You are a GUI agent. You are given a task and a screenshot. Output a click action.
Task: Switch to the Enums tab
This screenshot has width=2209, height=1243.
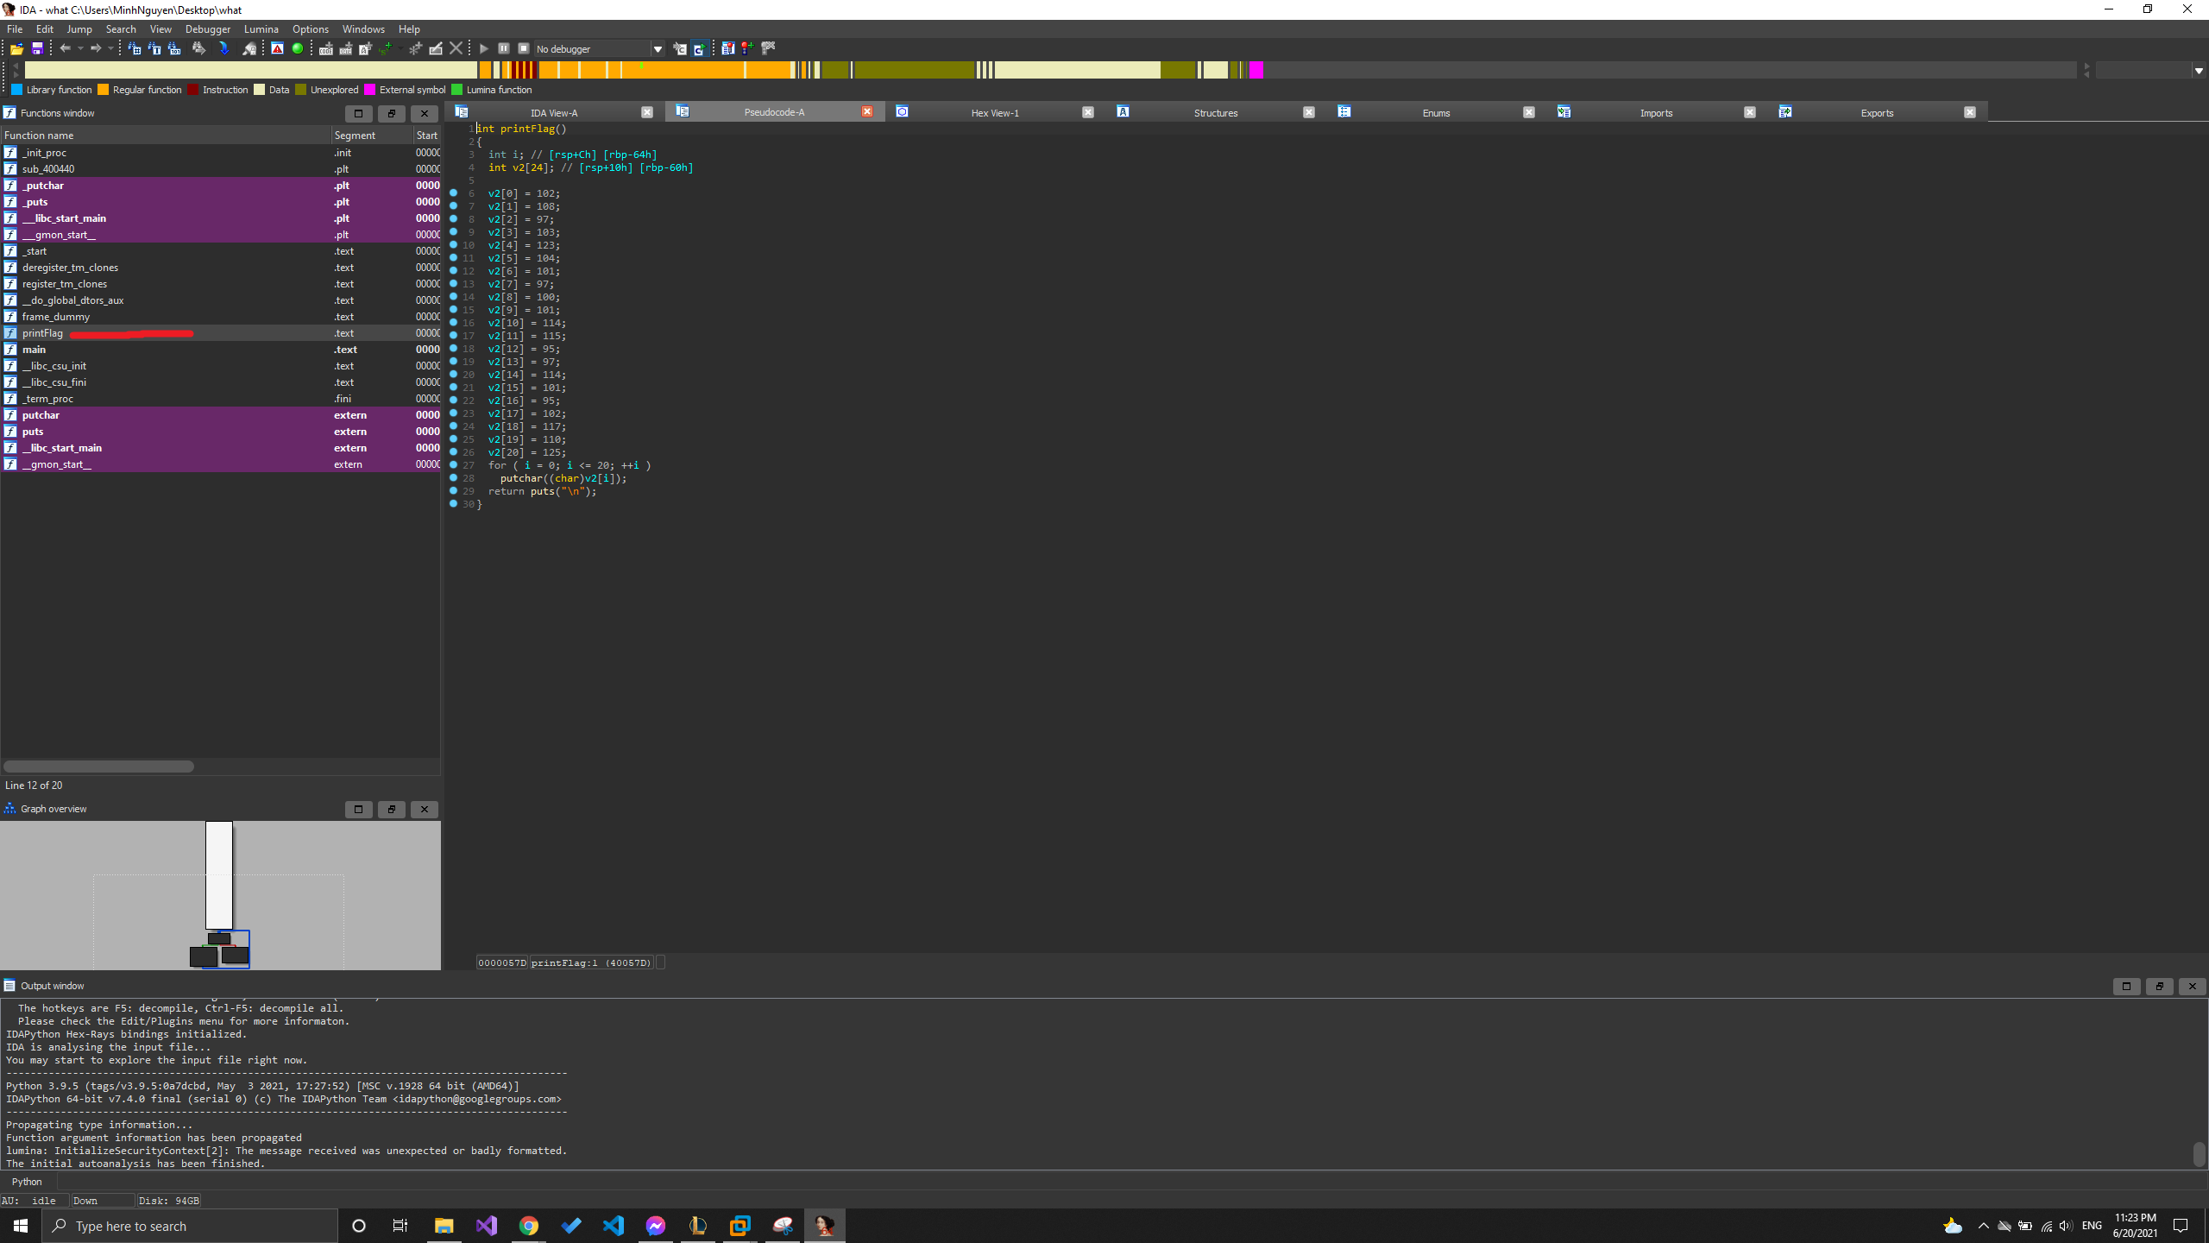pyautogui.click(x=1436, y=113)
